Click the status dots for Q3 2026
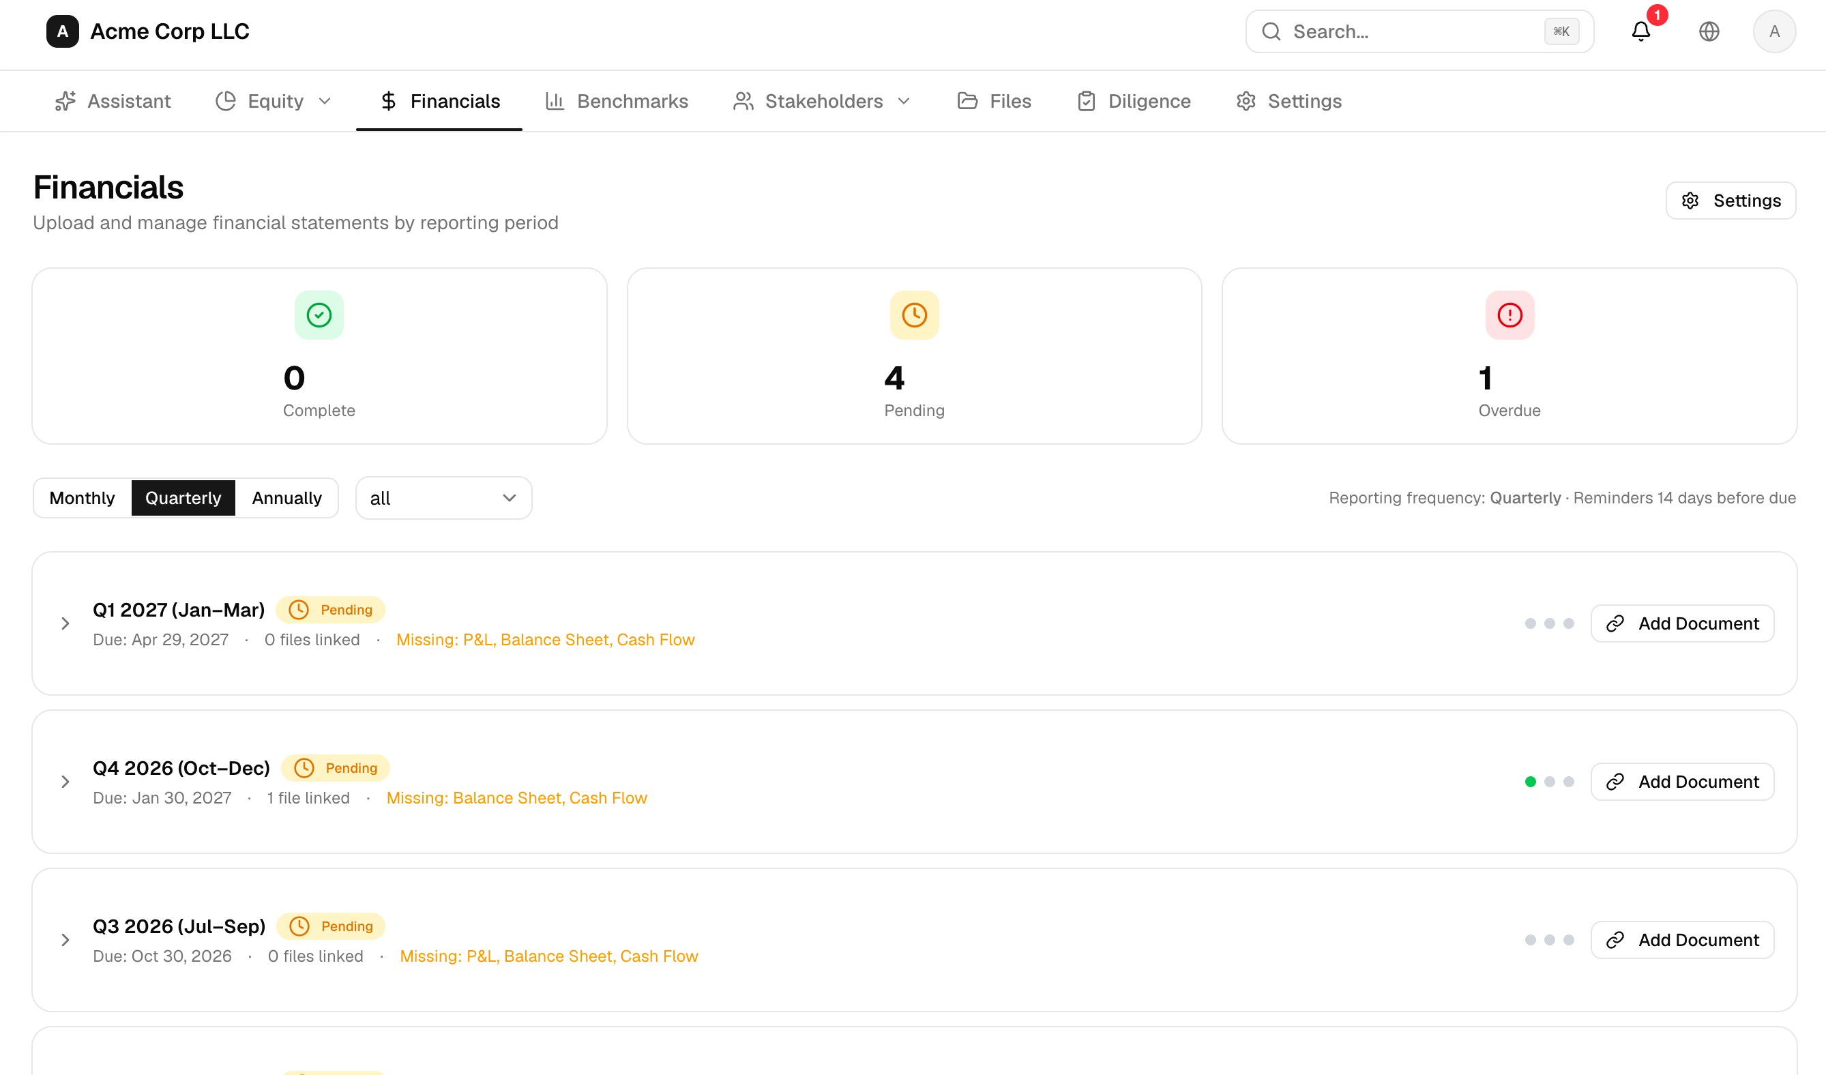The image size is (1826, 1075). pyautogui.click(x=1549, y=939)
